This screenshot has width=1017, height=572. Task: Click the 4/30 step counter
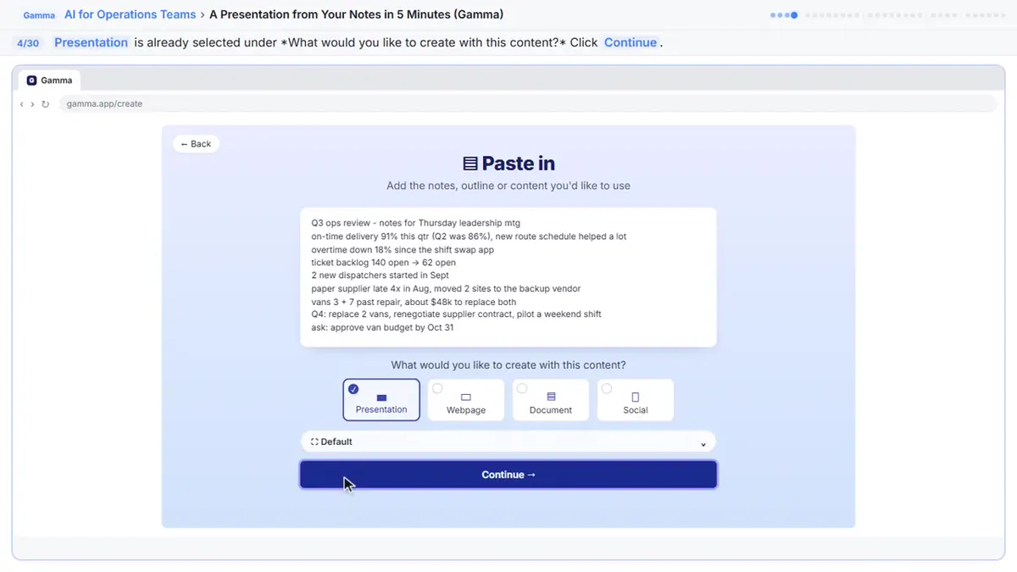[x=28, y=43]
